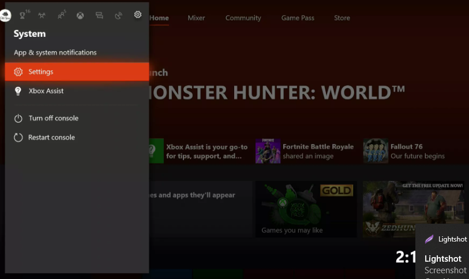Click the games and apps appear tile
The height and width of the screenshot is (279, 469).
tap(201, 209)
